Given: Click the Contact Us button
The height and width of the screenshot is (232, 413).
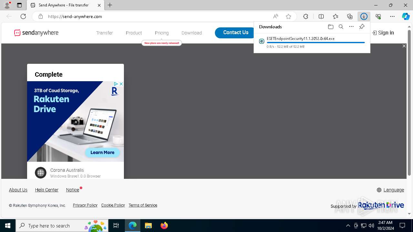Looking at the screenshot, I should tap(236, 33).
